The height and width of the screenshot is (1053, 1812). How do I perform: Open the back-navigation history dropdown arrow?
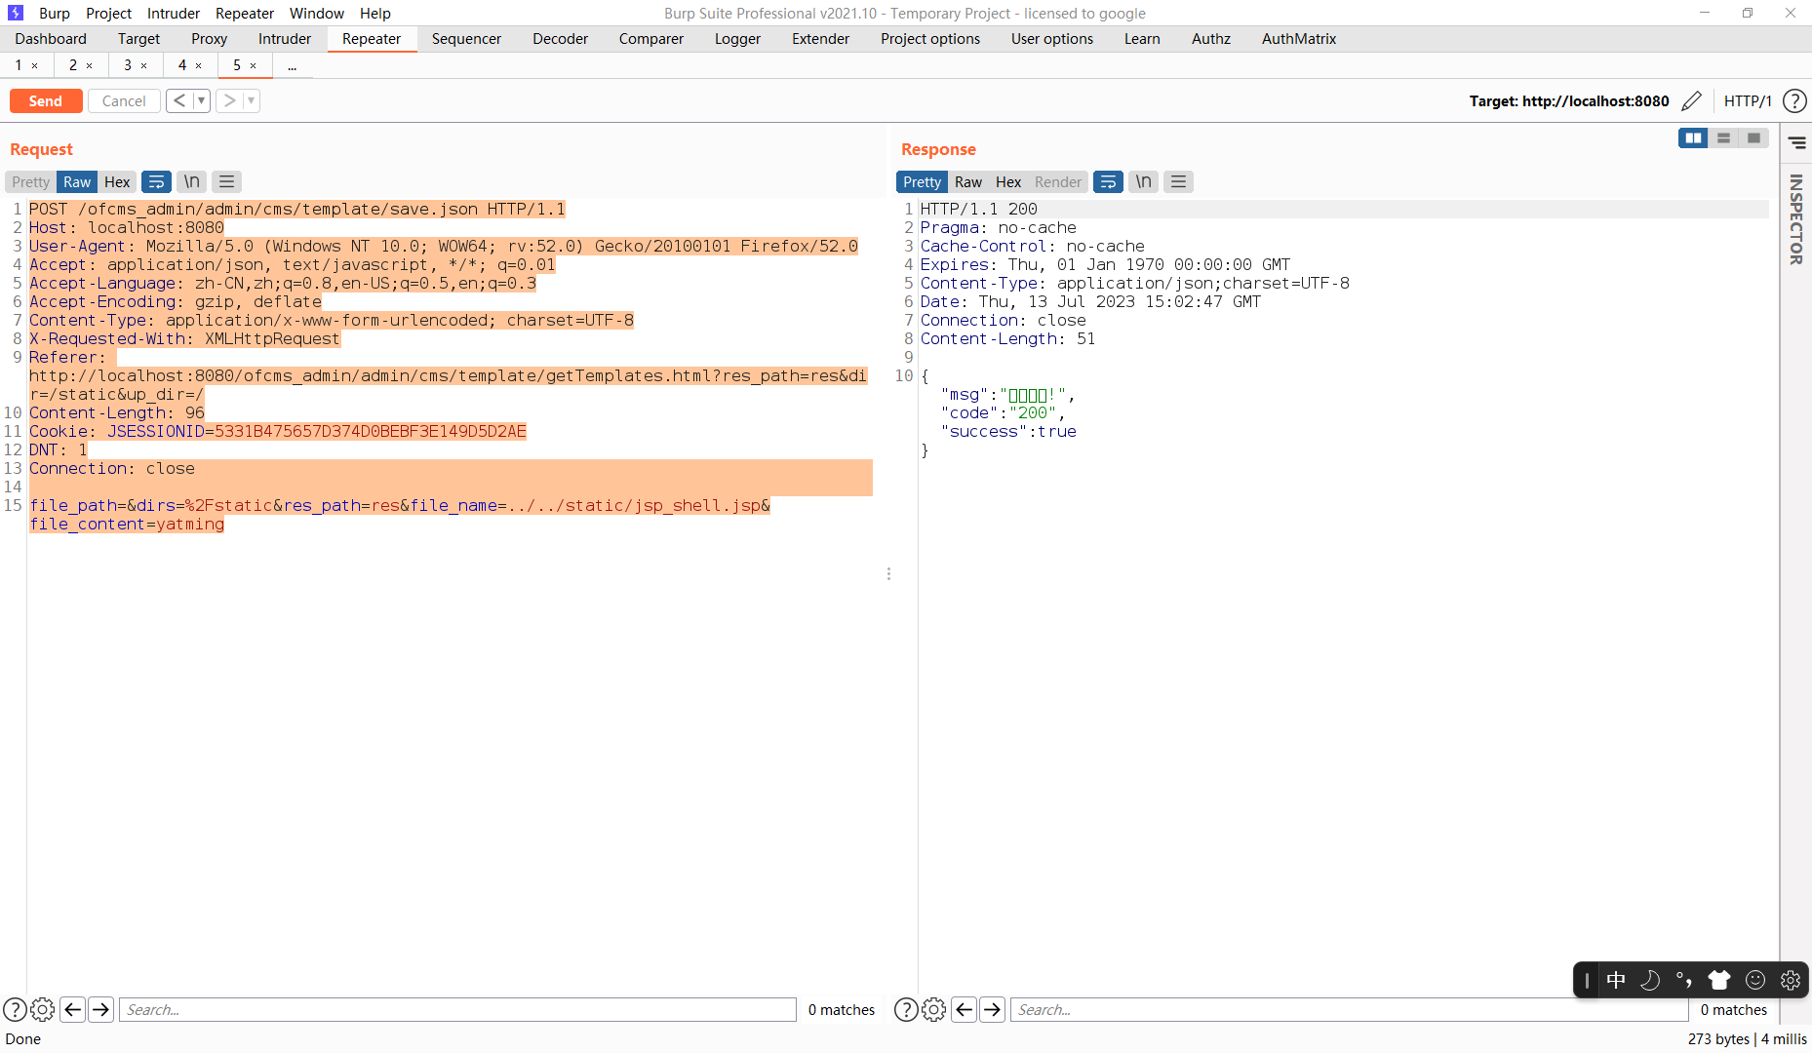pos(202,100)
